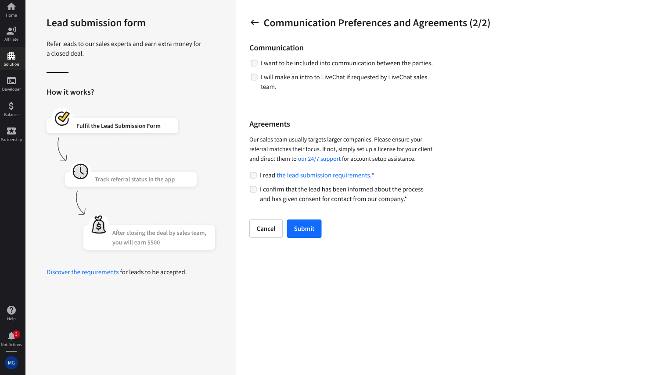Image resolution: width=669 pixels, height=375 pixels.
Task: Open the Help menu icon
Action: point(11,313)
